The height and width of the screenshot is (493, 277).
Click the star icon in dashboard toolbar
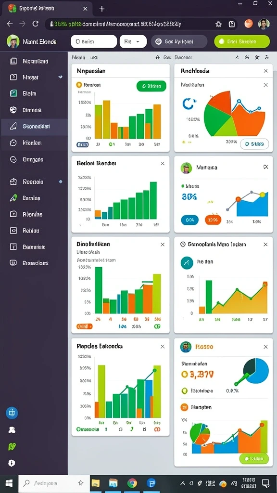(257, 57)
